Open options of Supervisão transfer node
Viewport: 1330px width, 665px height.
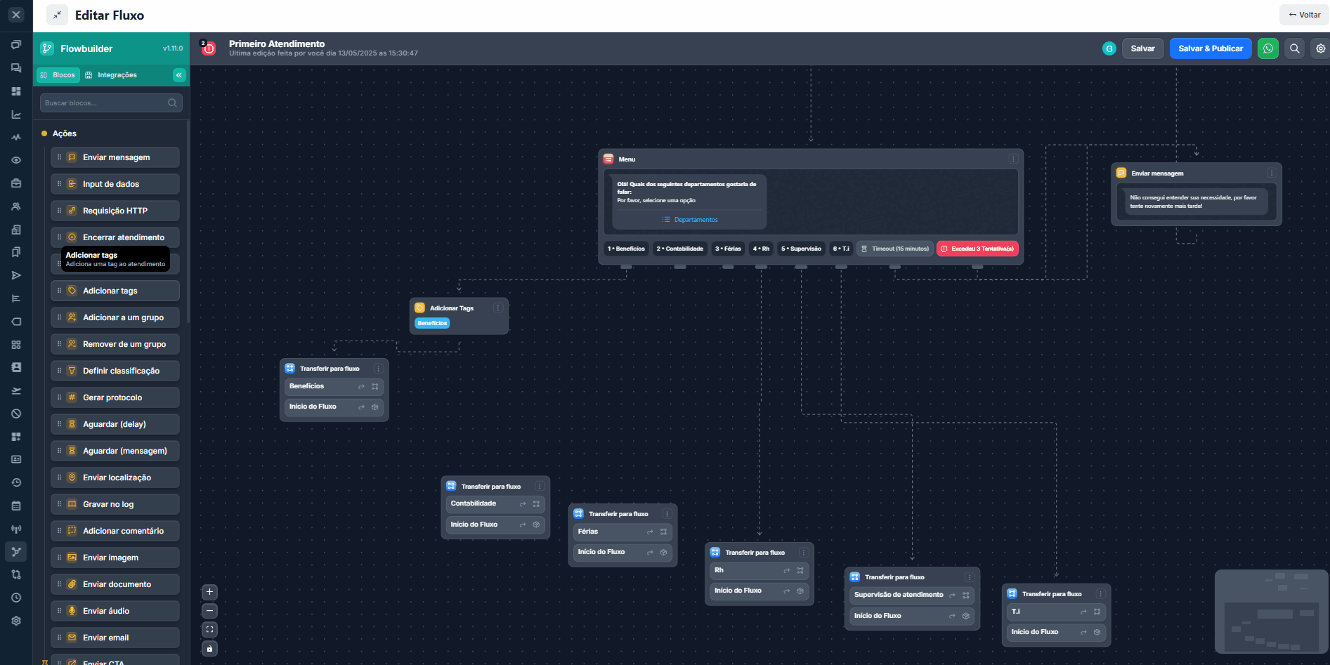coord(970,577)
